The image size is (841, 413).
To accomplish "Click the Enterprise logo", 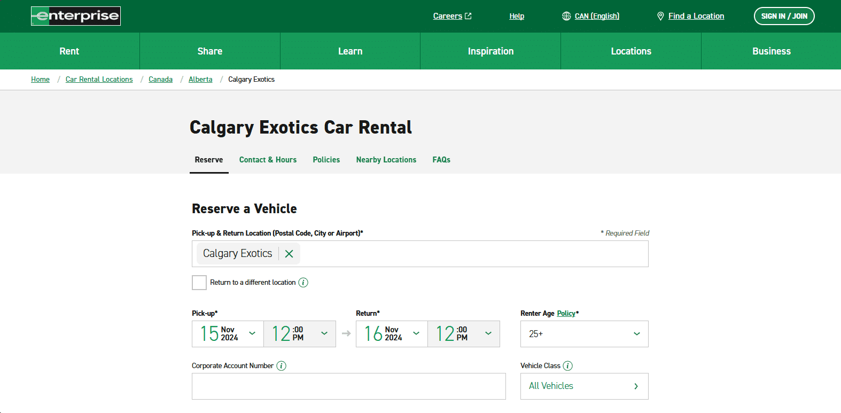I will point(76,16).
